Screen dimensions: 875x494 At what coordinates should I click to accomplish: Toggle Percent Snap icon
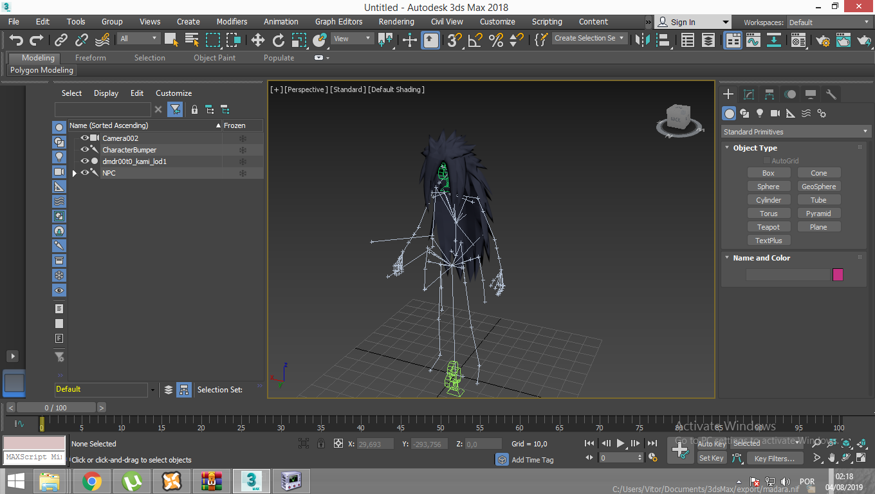[496, 41]
